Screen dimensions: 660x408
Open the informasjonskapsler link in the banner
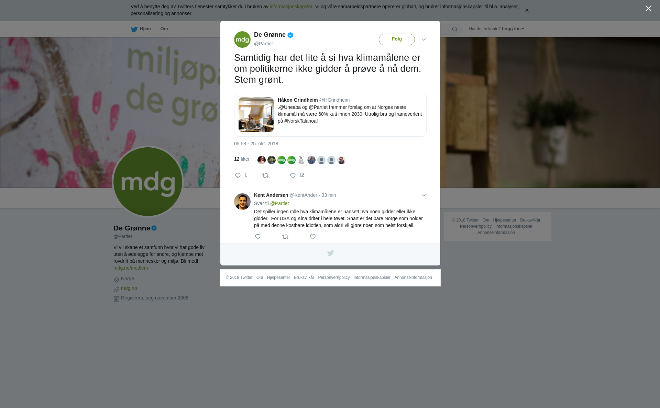(291, 7)
